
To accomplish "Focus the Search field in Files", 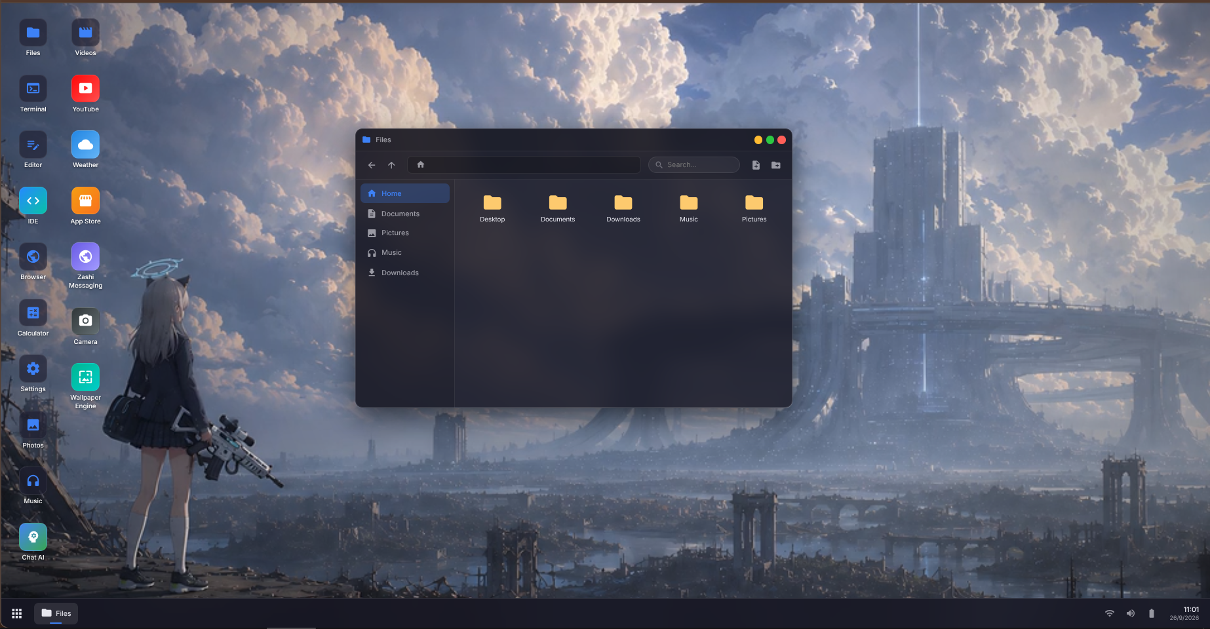I will coord(694,164).
